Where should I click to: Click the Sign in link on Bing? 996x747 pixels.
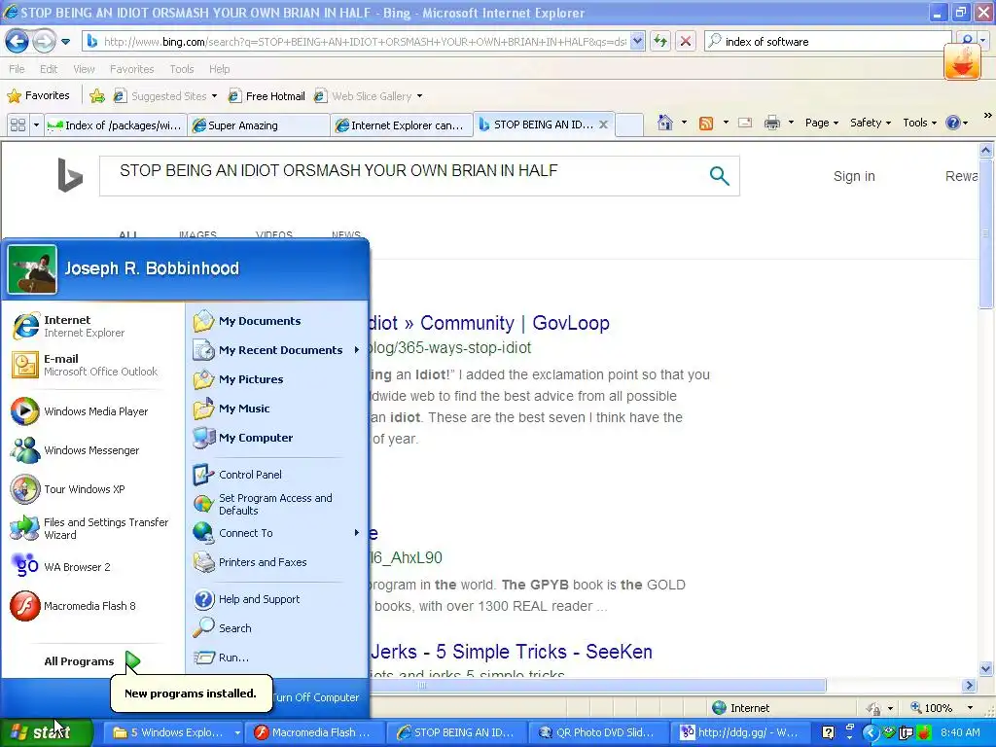coord(854,177)
